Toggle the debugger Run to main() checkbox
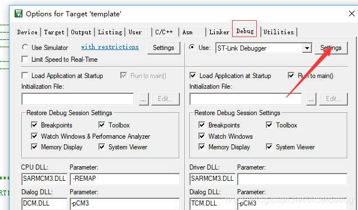Viewport: 358px width, 210px height. pyautogui.click(x=291, y=75)
